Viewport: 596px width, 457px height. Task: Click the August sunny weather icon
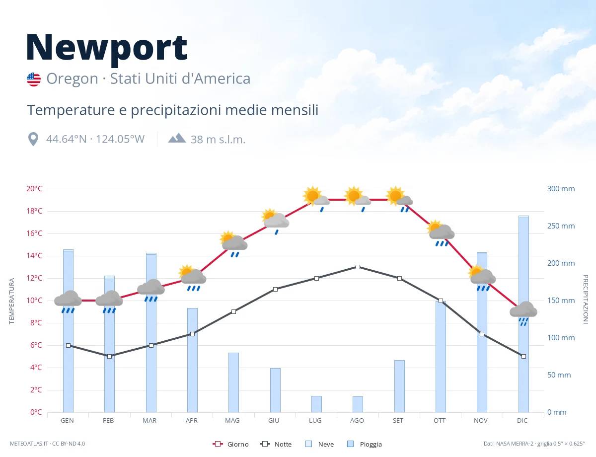coord(358,199)
